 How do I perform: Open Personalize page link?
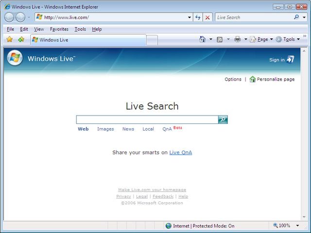point(275,79)
